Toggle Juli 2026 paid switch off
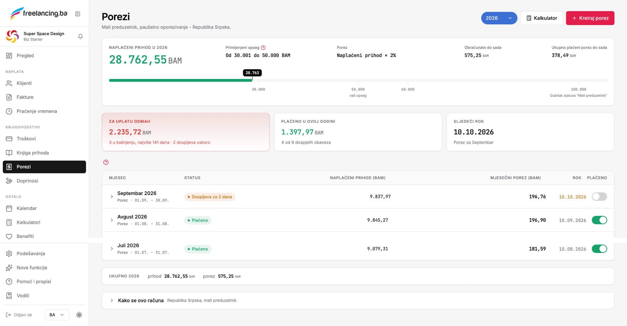The width and height of the screenshot is (627, 326). coord(599,249)
